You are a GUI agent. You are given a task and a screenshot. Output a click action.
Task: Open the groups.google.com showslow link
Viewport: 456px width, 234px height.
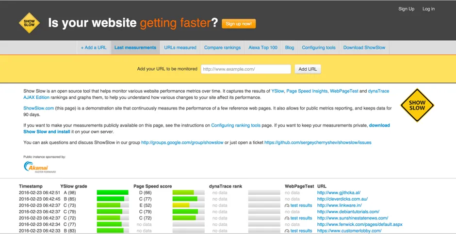(x=182, y=142)
